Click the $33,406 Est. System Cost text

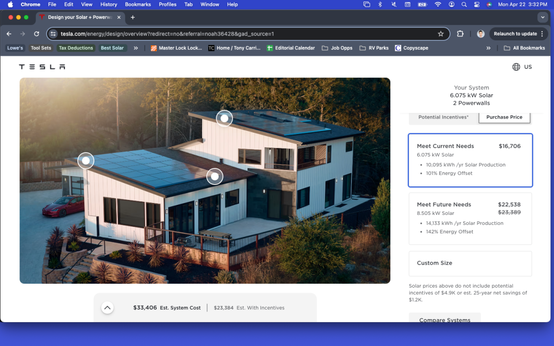coord(167,308)
